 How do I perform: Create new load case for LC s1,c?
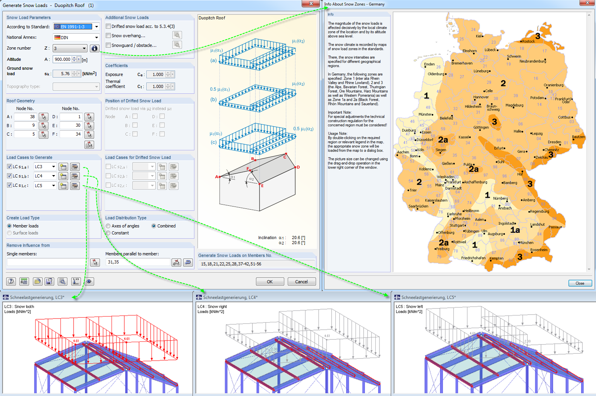coord(63,186)
